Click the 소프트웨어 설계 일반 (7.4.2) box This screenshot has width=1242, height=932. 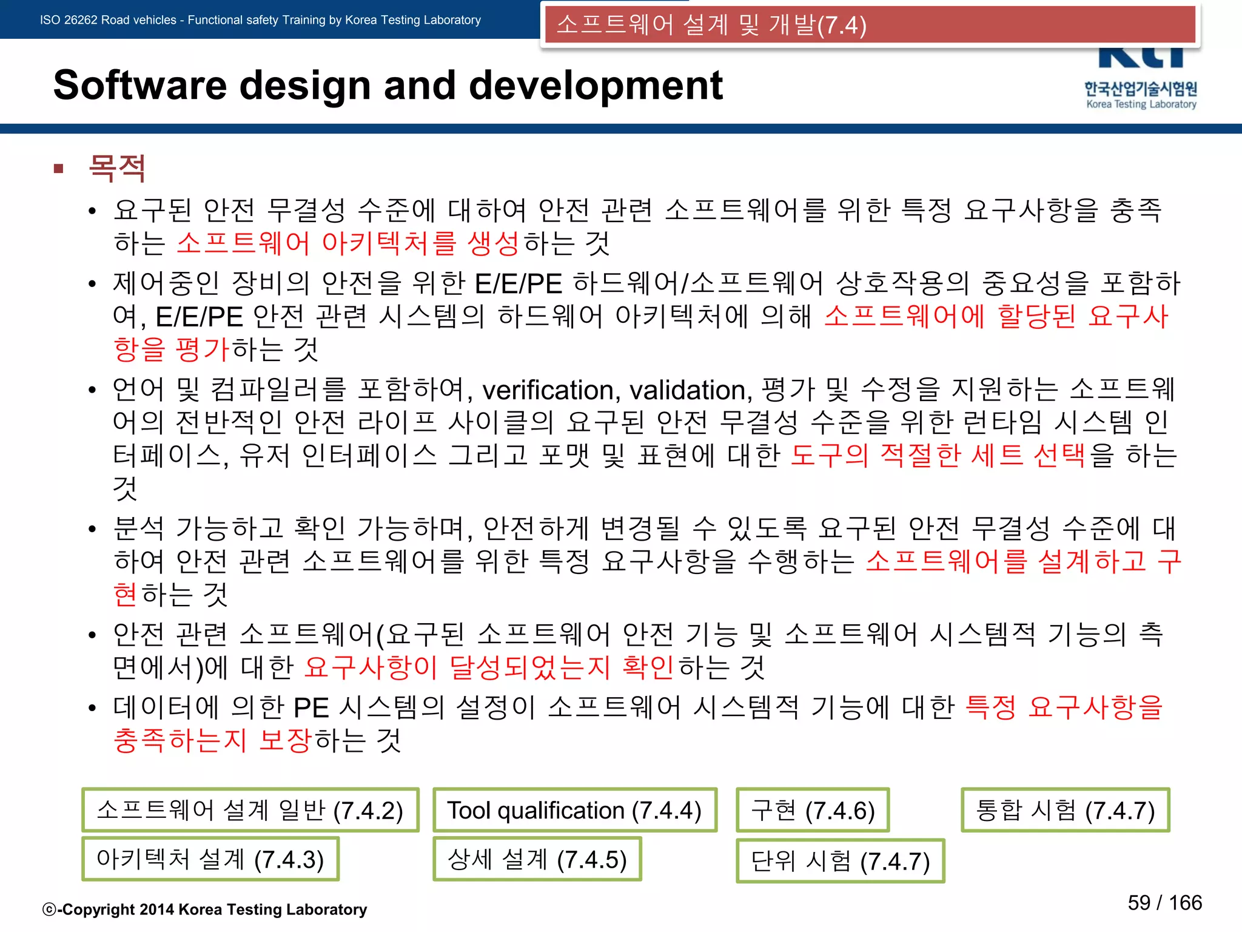[x=250, y=810]
